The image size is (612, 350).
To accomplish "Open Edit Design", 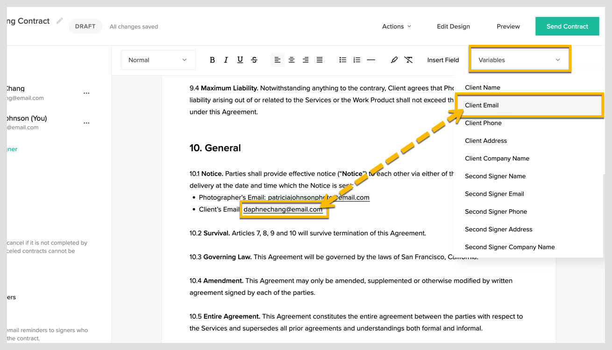I will (x=453, y=27).
